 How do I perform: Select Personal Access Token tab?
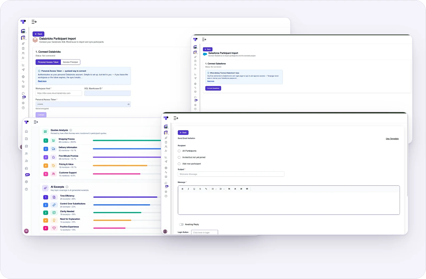48,62
